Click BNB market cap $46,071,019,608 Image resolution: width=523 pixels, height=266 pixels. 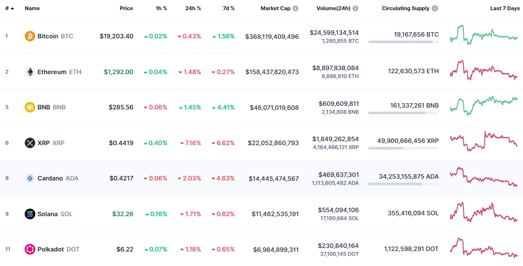tap(274, 107)
